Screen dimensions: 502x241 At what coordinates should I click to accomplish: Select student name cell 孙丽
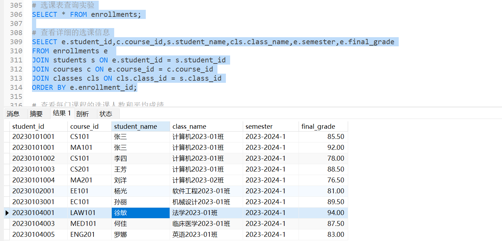pos(141,202)
